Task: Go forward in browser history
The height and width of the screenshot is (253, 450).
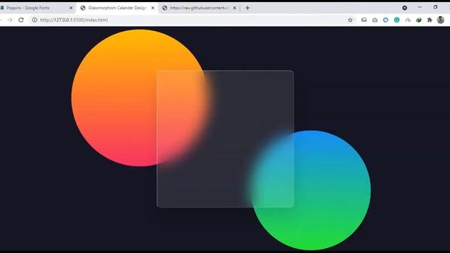Action: pos(10,20)
